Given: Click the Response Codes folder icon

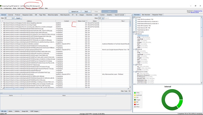Looking at the screenshot, I should [136, 72].
